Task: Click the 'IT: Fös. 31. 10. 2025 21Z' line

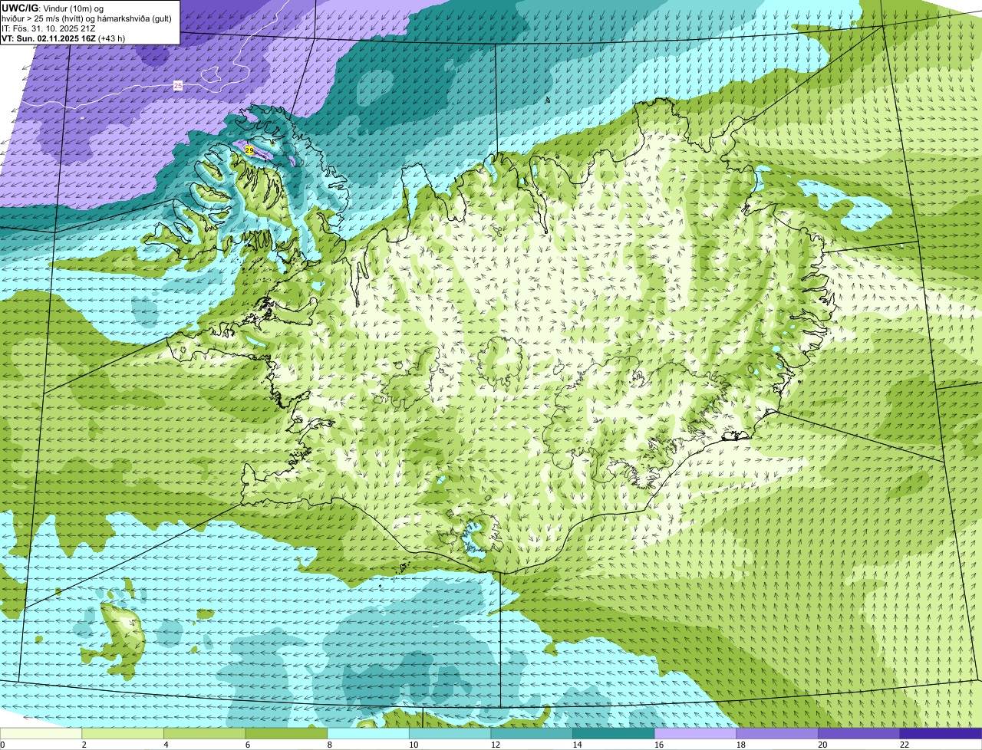Action: point(48,28)
